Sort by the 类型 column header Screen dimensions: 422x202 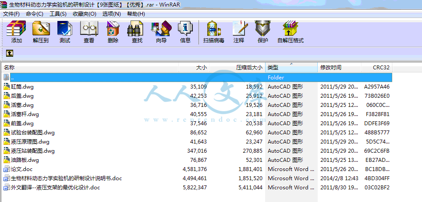tap(291, 68)
